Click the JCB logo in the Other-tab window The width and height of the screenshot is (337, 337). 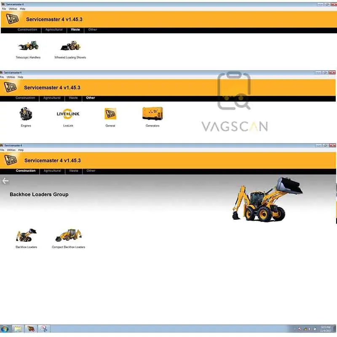[x=10, y=87]
